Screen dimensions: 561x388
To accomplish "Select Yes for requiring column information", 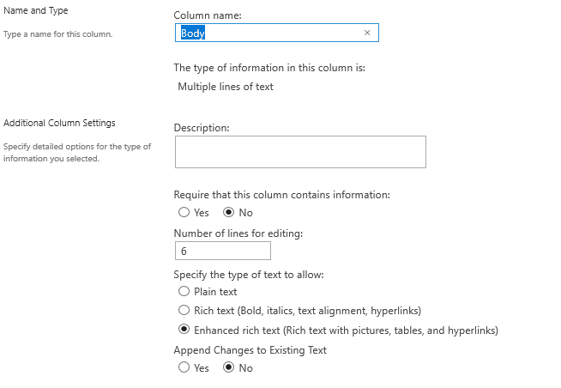I will click(x=184, y=213).
